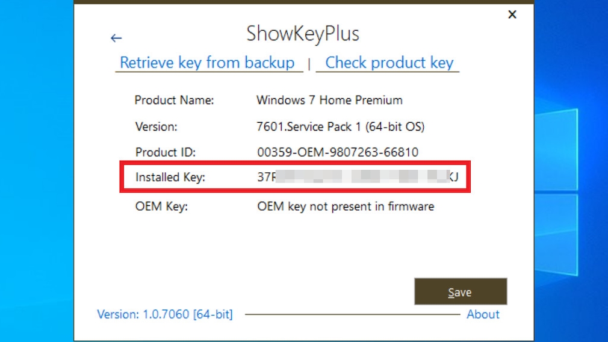The image size is (608, 342).
Task: Close the ShowKeyPlus window
Action: click(x=512, y=14)
